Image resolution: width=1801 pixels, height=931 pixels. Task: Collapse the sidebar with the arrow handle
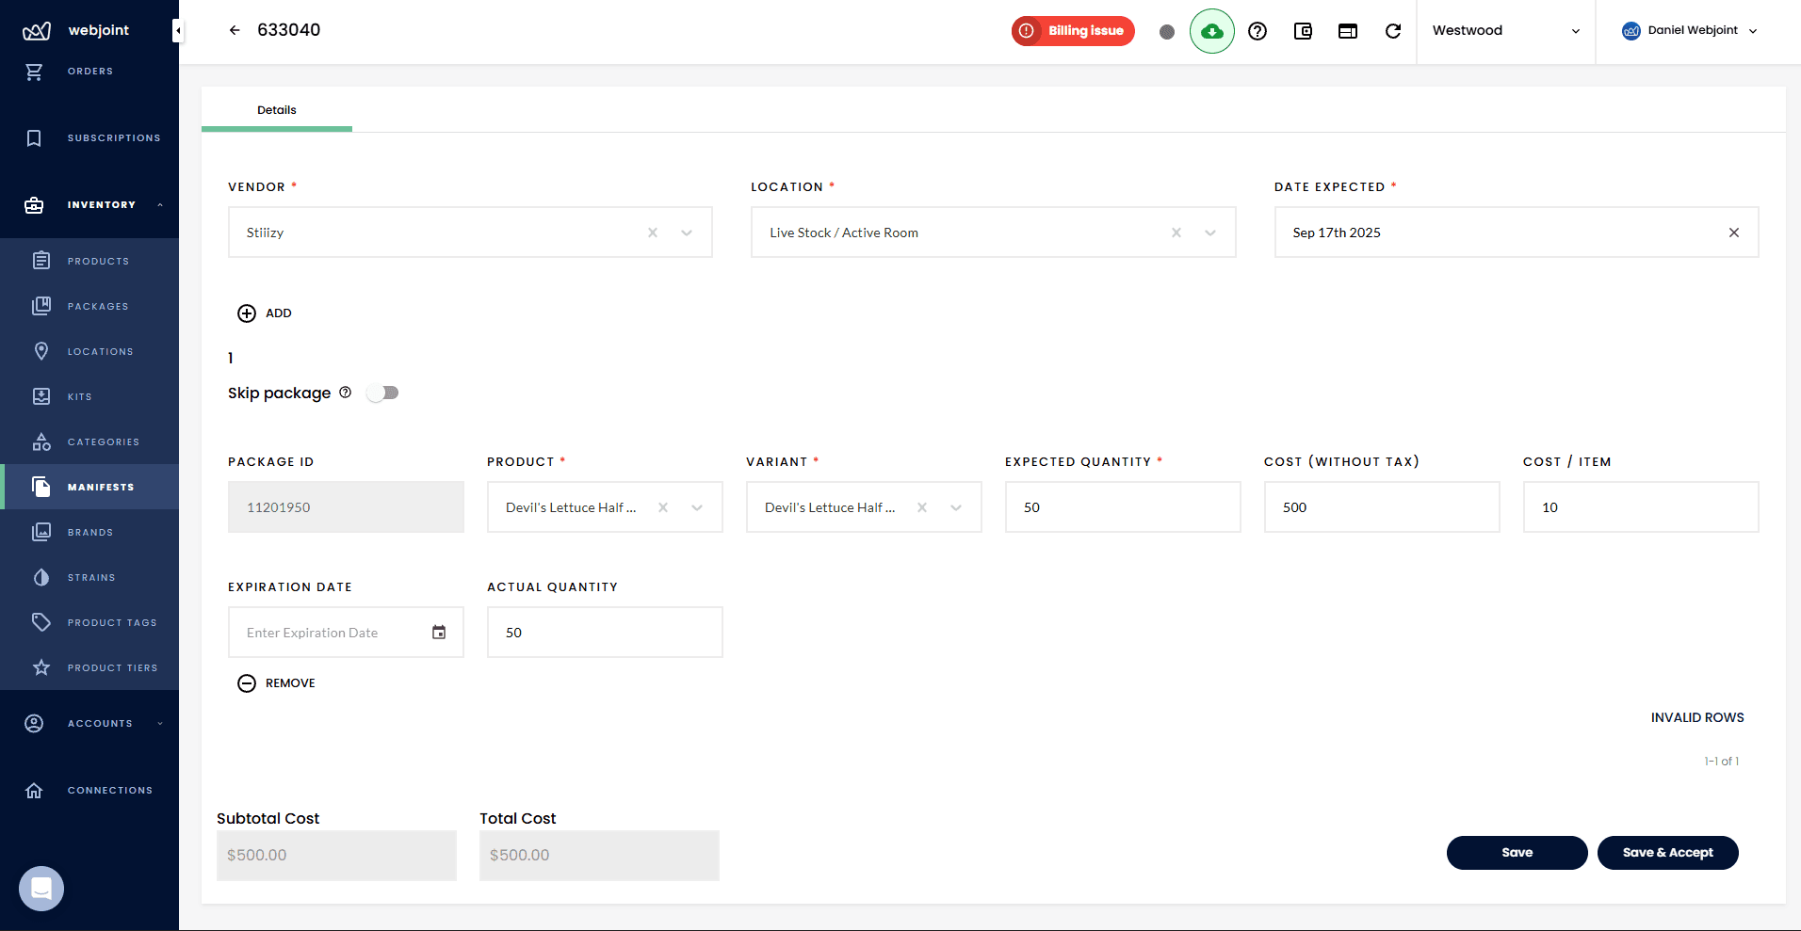(176, 29)
